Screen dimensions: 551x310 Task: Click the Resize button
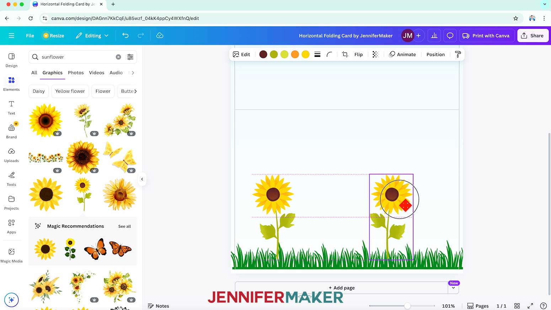pos(54,36)
